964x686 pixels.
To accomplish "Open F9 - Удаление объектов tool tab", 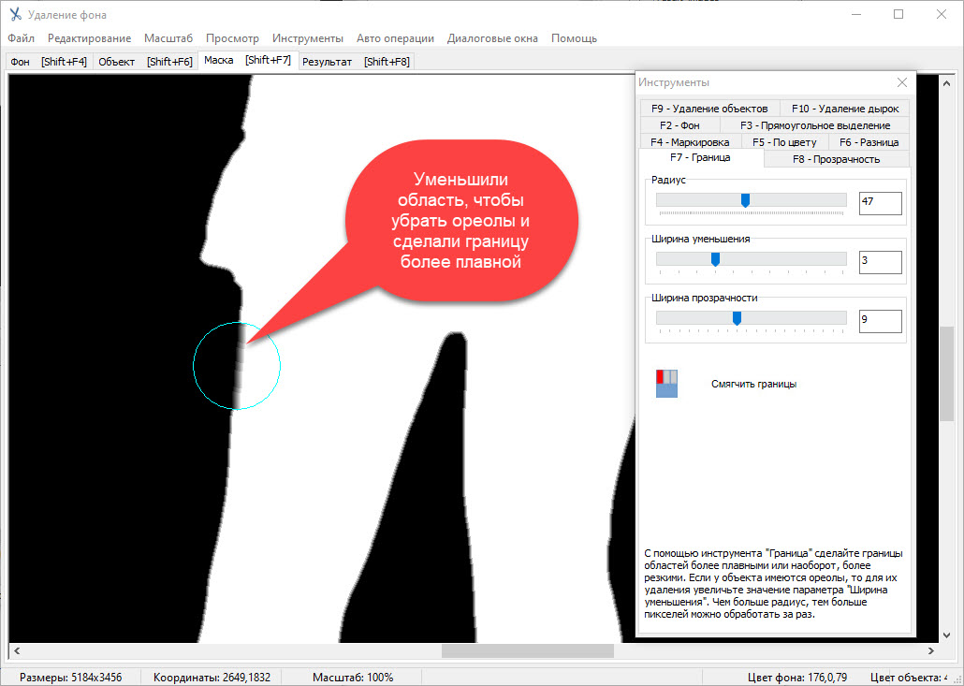I will (709, 109).
